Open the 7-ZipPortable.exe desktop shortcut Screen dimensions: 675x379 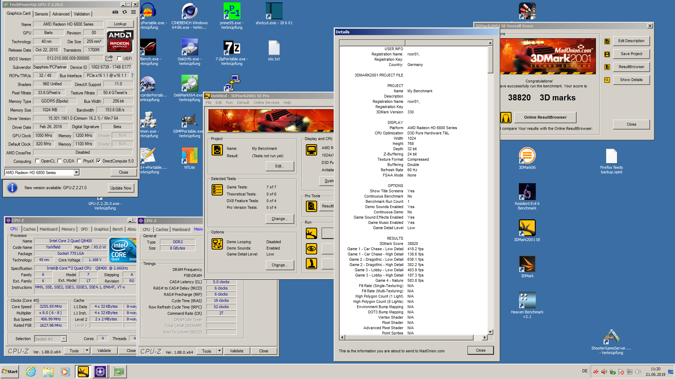click(x=232, y=52)
